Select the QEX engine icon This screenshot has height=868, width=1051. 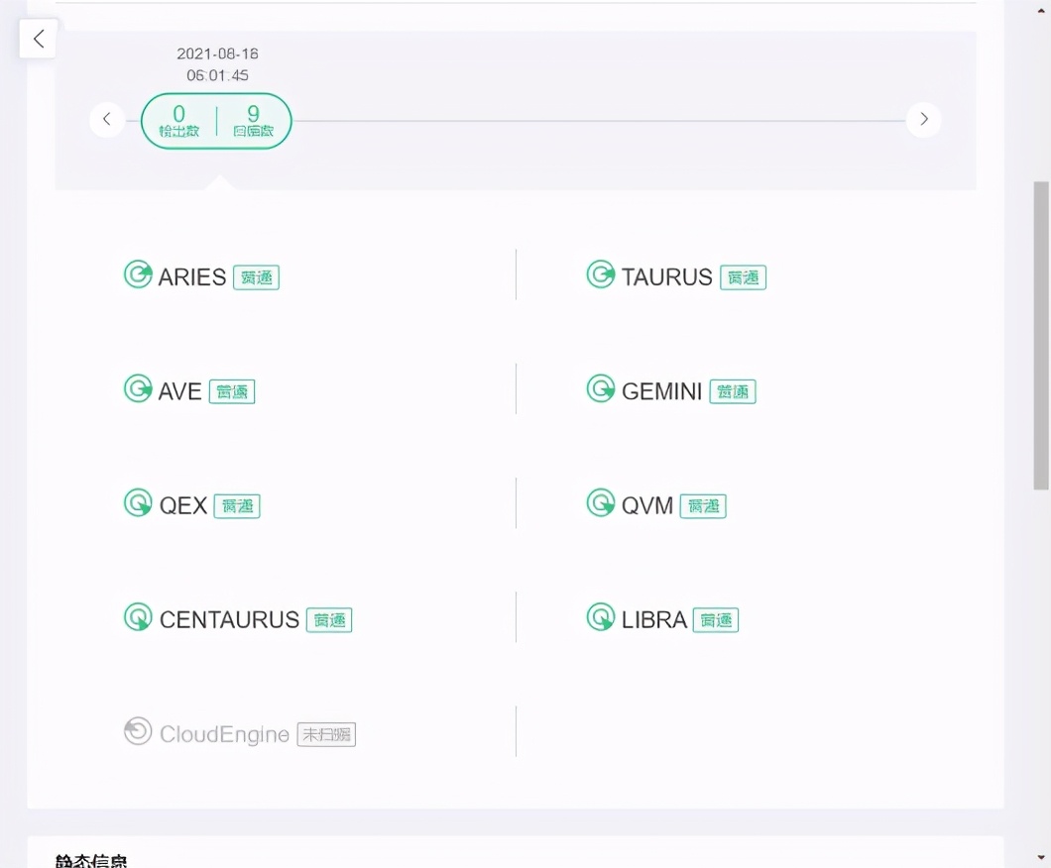138,504
